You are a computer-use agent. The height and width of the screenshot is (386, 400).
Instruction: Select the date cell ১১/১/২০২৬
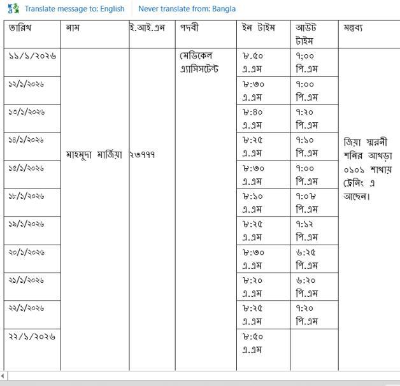[x=32, y=56]
